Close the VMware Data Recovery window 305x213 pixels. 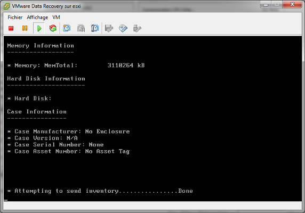(x=292, y=5)
